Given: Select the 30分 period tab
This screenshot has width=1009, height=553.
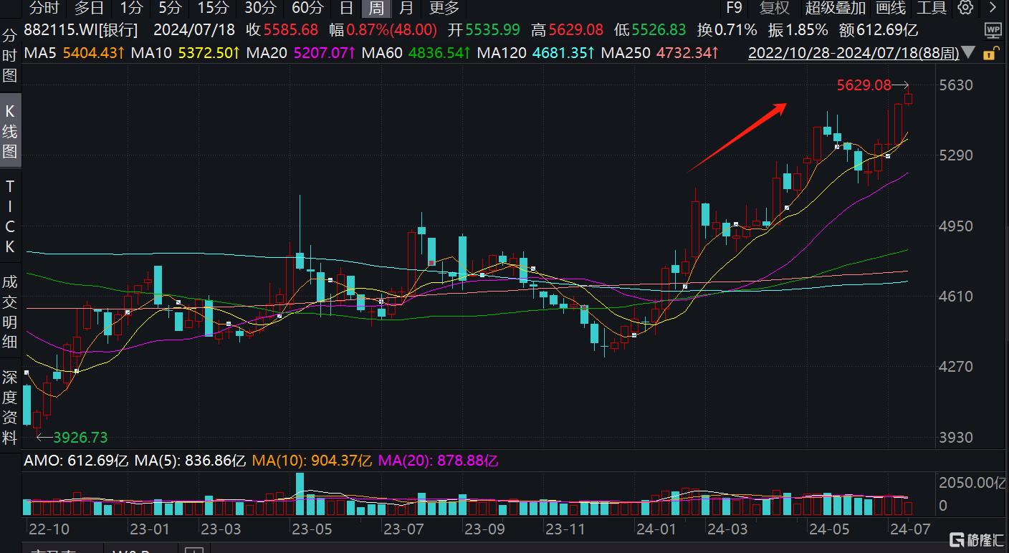Looking at the screenshot, I should (260, 8).
